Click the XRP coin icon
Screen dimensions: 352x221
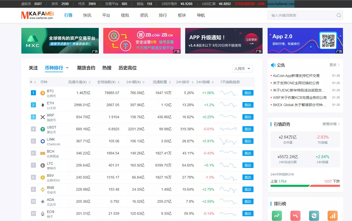click(x=43, y=117)
